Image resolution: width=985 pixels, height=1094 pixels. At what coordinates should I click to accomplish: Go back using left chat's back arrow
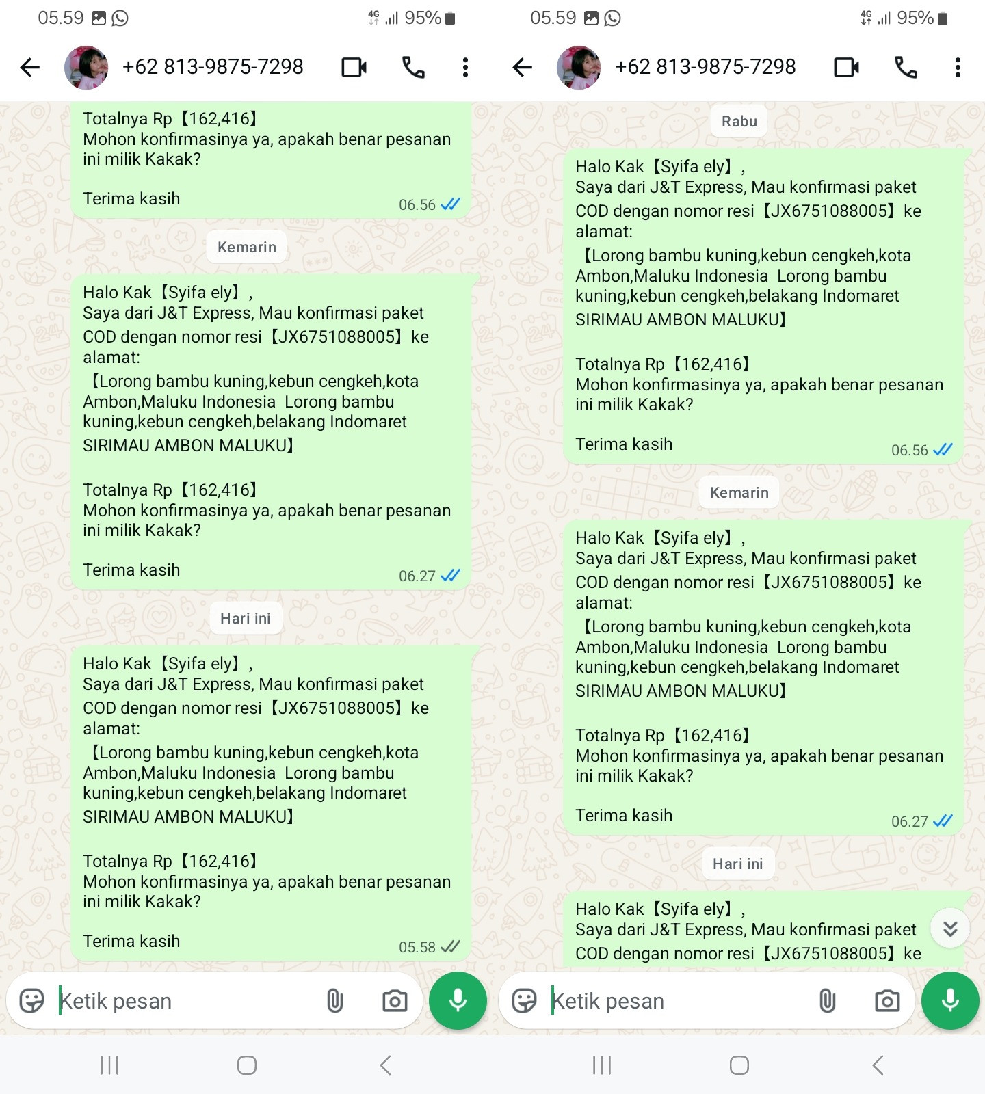click(30, 67)
